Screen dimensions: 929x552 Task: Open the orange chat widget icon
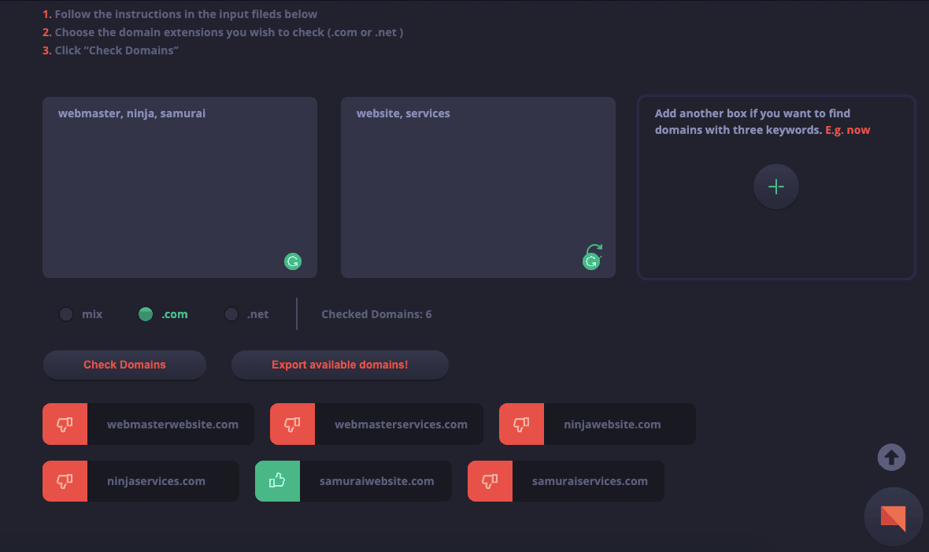pos(893,517)
